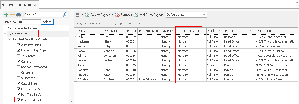Image resolution: width=299 pixels, height=104 pixels.
Task: Open the Default View combo box
Action: 186,15
